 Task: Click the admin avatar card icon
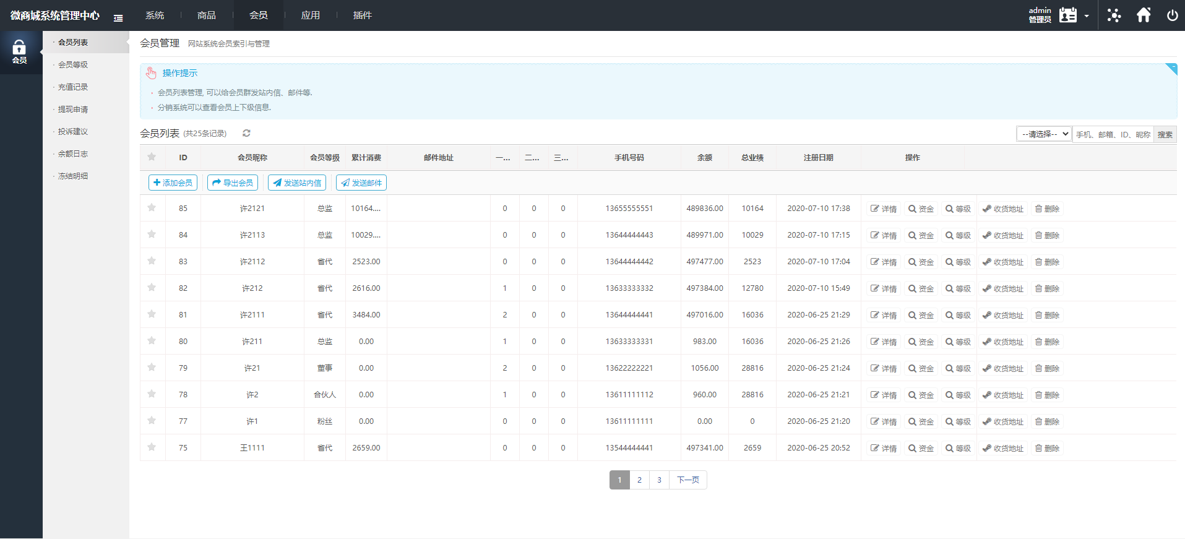(x=1068, y=15)
